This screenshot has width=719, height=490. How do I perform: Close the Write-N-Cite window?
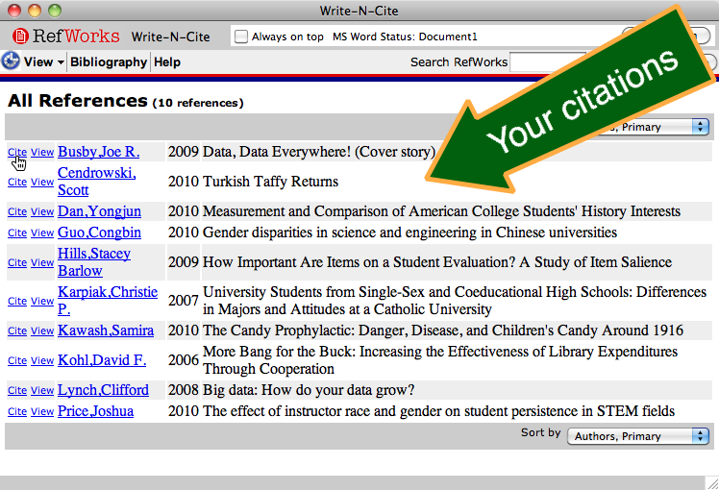[14, 10]
